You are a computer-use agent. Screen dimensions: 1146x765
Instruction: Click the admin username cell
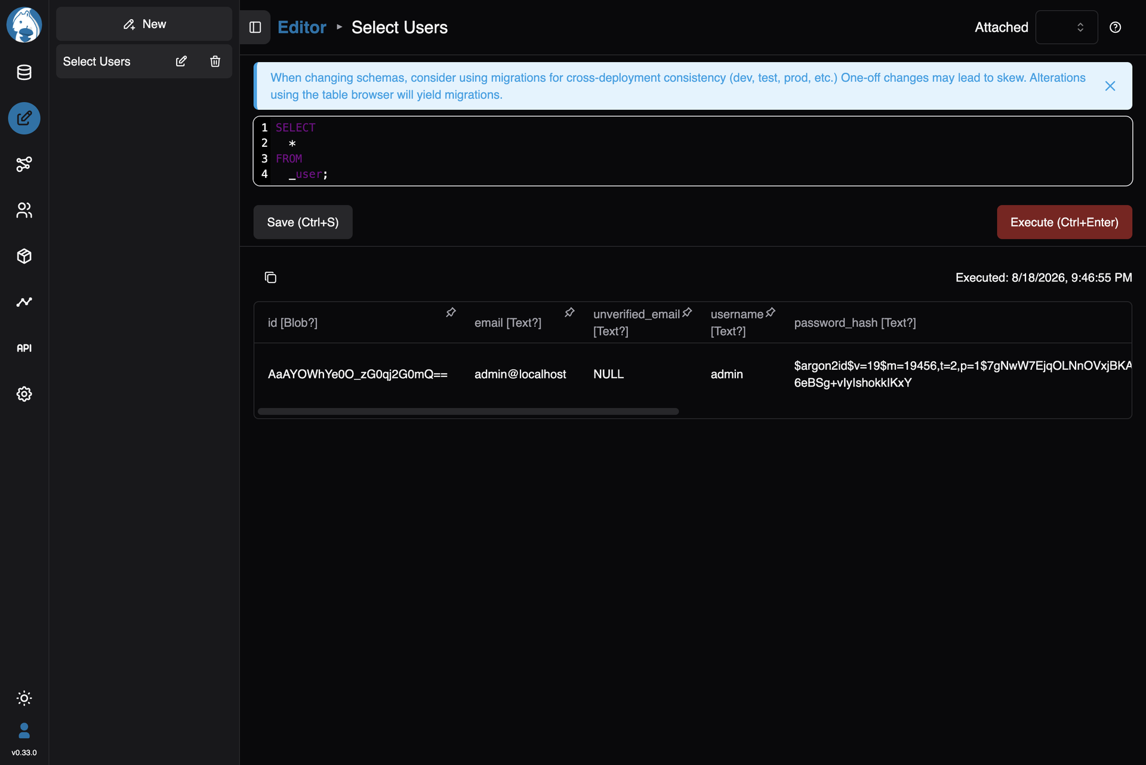(x=726, y=374)
